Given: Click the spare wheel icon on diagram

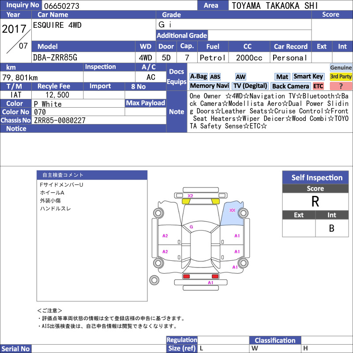Looking at the screenshot, I should (154, 280).
